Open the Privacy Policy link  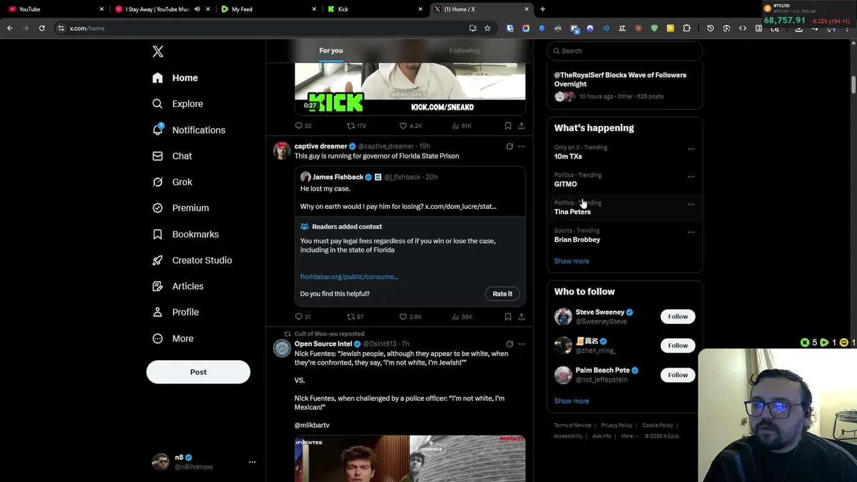(617, 425)
